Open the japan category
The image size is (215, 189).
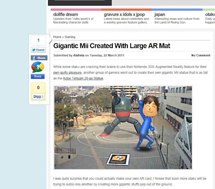tap(160, 15)
